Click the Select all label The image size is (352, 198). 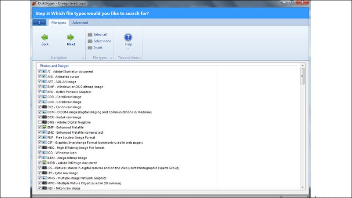100,35
